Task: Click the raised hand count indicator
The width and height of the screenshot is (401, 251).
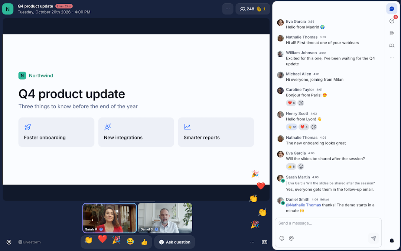Action: pos(261,9)
